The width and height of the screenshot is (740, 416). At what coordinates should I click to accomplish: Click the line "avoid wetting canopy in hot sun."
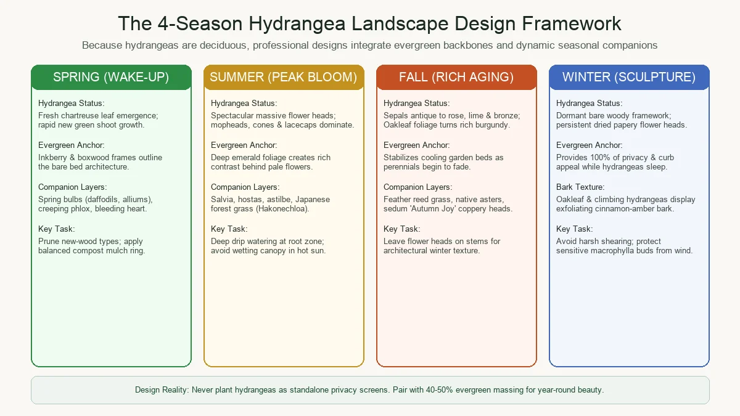click(268, 250)
